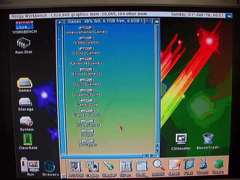
Task: Open the A500_A600 drawer
Action: (86, 40)
